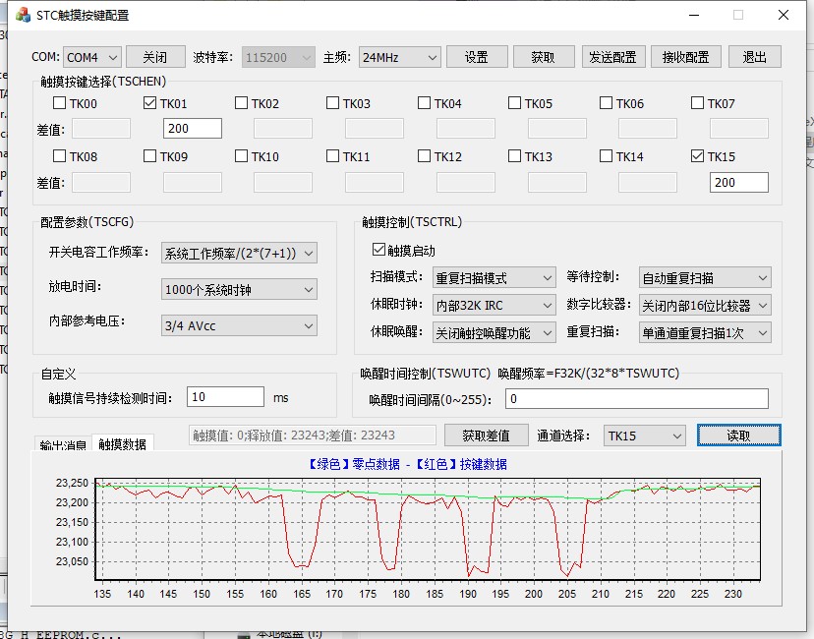This screenshot has width=814, height=639.
Task: Switch to the 触摸数据 tab
Action: (123, 443)
